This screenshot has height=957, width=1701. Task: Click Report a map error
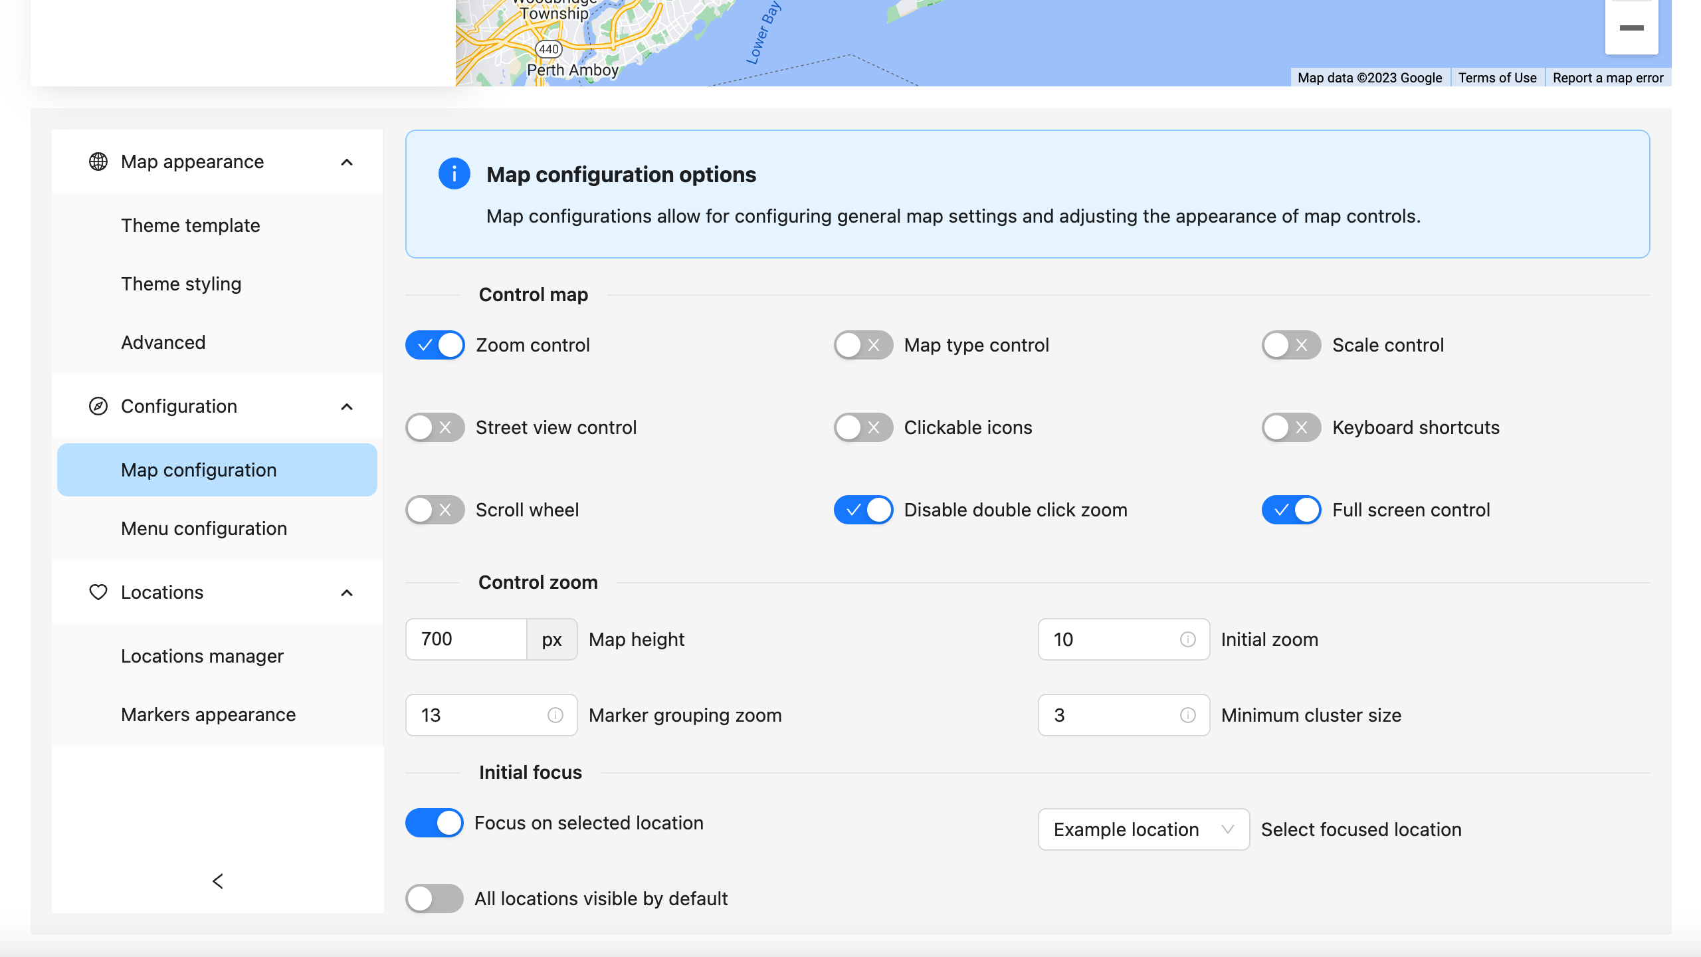[x=1608, y=78]
